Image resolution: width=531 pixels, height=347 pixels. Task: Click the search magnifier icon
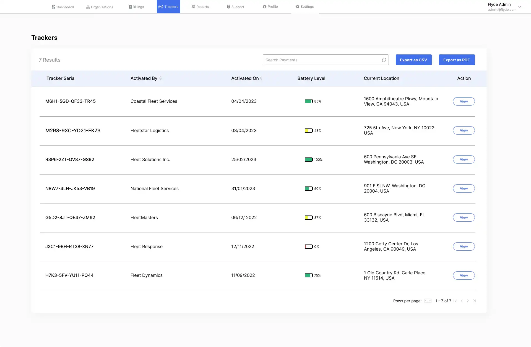pyautogui.click(x=384, y=60)
